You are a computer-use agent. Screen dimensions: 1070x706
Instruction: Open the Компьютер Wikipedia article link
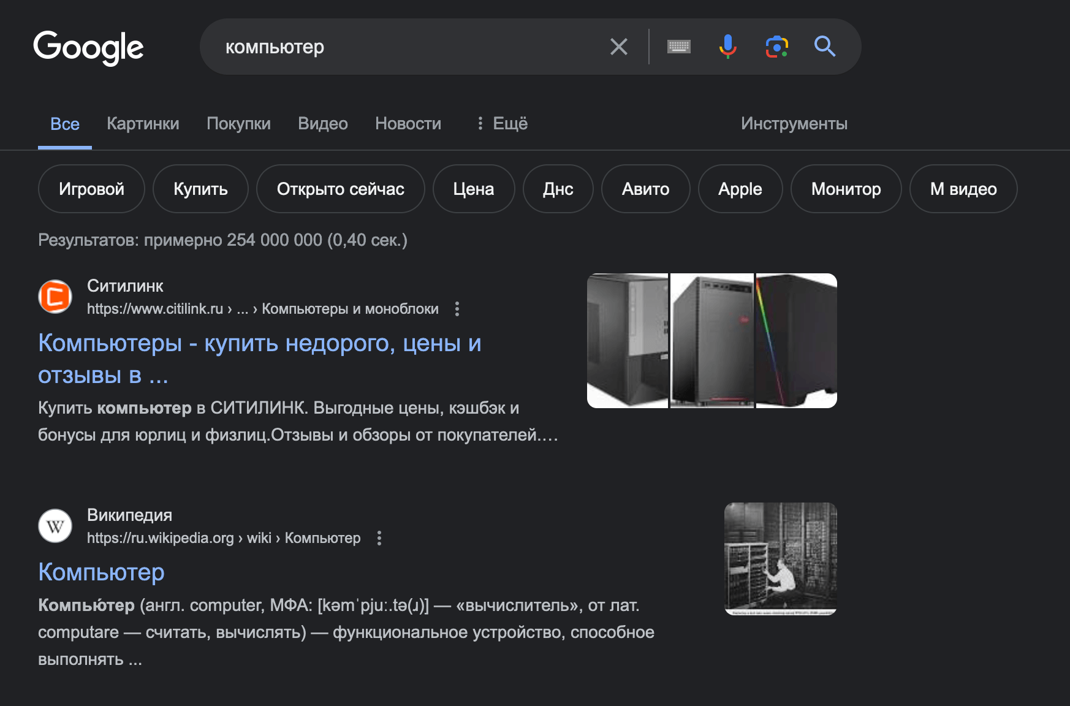click(101, 572)
